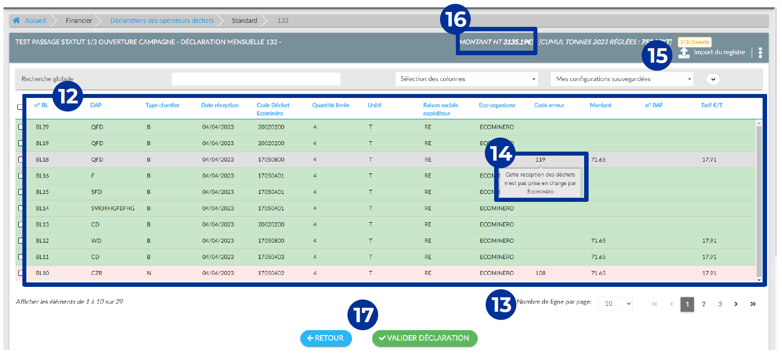Screen dimensions: 782x353
Task: Go to the next page arrow
Action: [736, 304]
